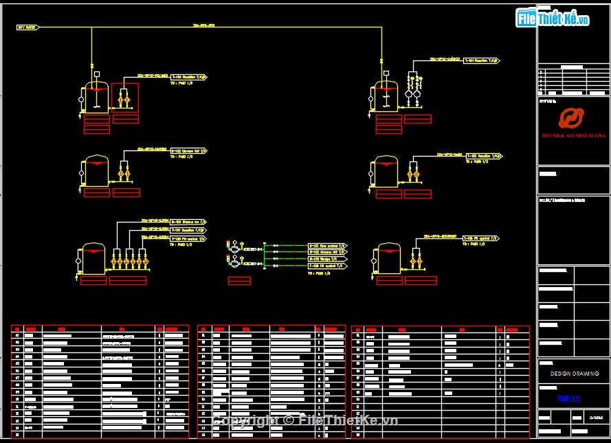Click the middle equipment list table
The height and width of the screenshot is (443, 611).
pos(271,382)
